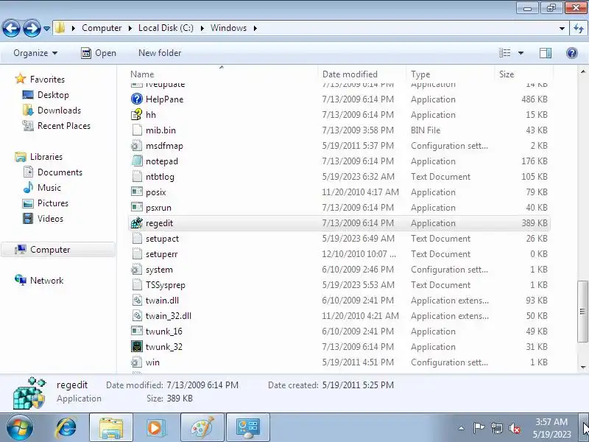The width and height of the screenshot is (589, 442).
Task: Toggle the preview pane button
Action: coord(546,53)
